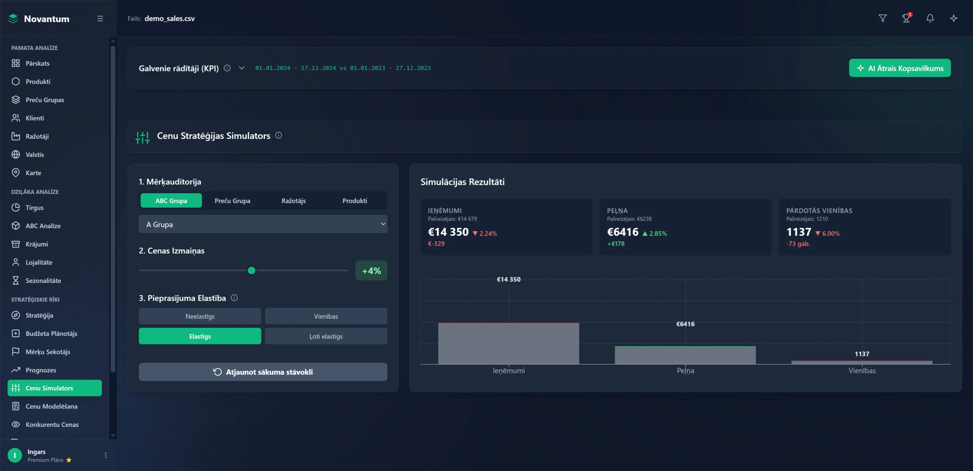Select the Vienības elasticity option
The height and width of the screenshot is (471, 973).
coord(326,316)
